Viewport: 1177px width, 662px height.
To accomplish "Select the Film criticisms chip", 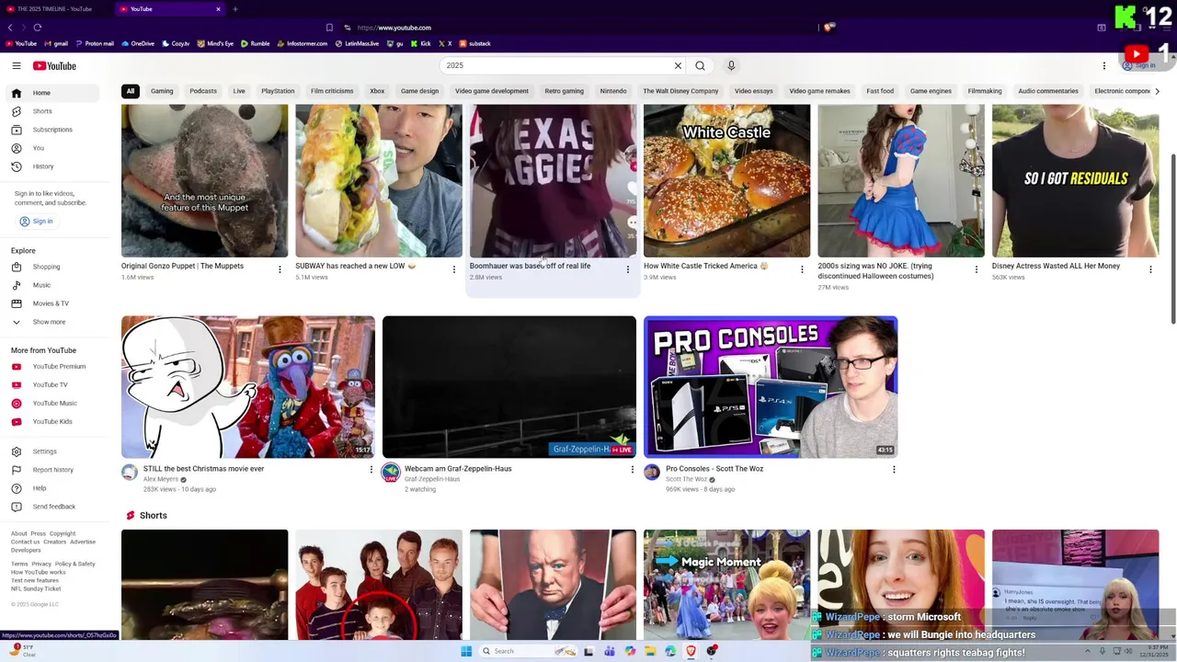I will [x=332, y=91].
